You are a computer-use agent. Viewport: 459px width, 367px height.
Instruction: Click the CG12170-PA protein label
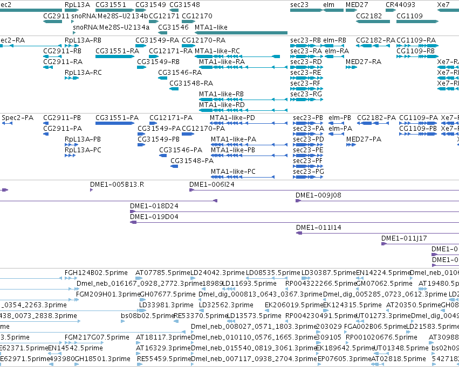[x=203, y=129]
